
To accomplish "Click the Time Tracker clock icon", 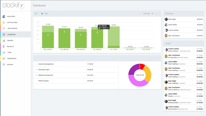I will pyautogui.click(x=4, y=28).
